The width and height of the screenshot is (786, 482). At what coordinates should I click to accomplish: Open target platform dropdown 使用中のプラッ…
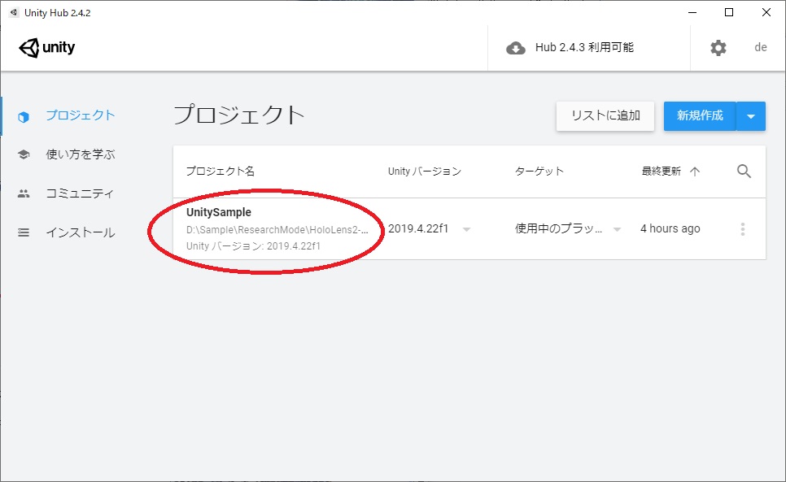pos(568,228)
